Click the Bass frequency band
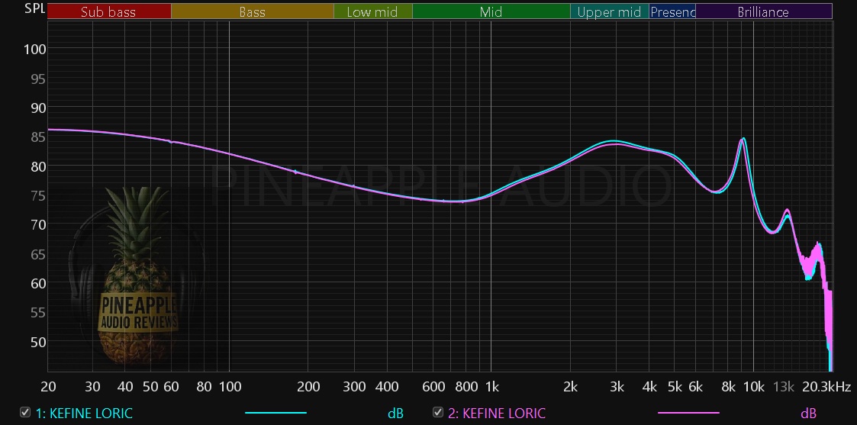The image size is (857, 425). [253, 11]
